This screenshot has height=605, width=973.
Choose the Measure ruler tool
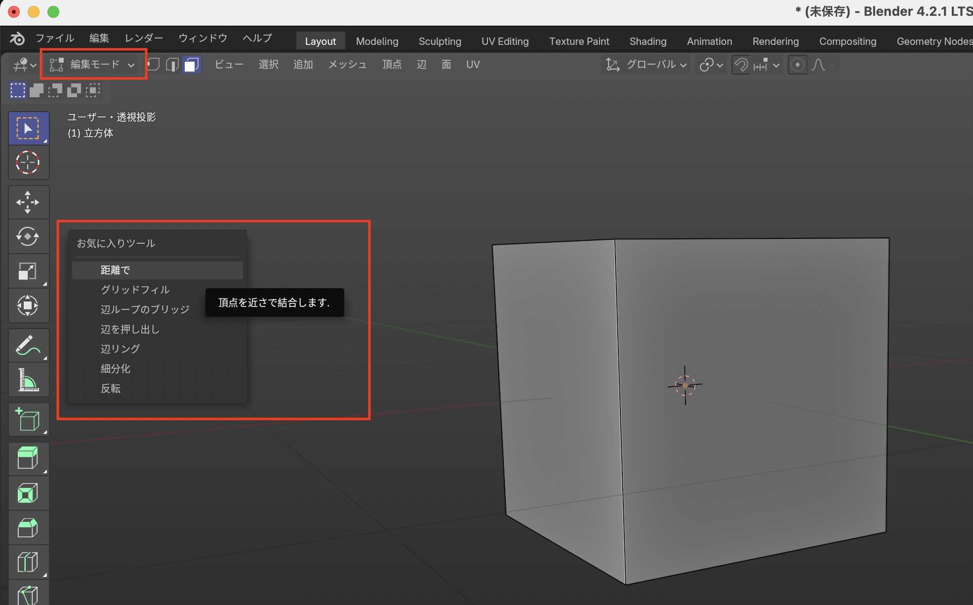coord(28,380)
